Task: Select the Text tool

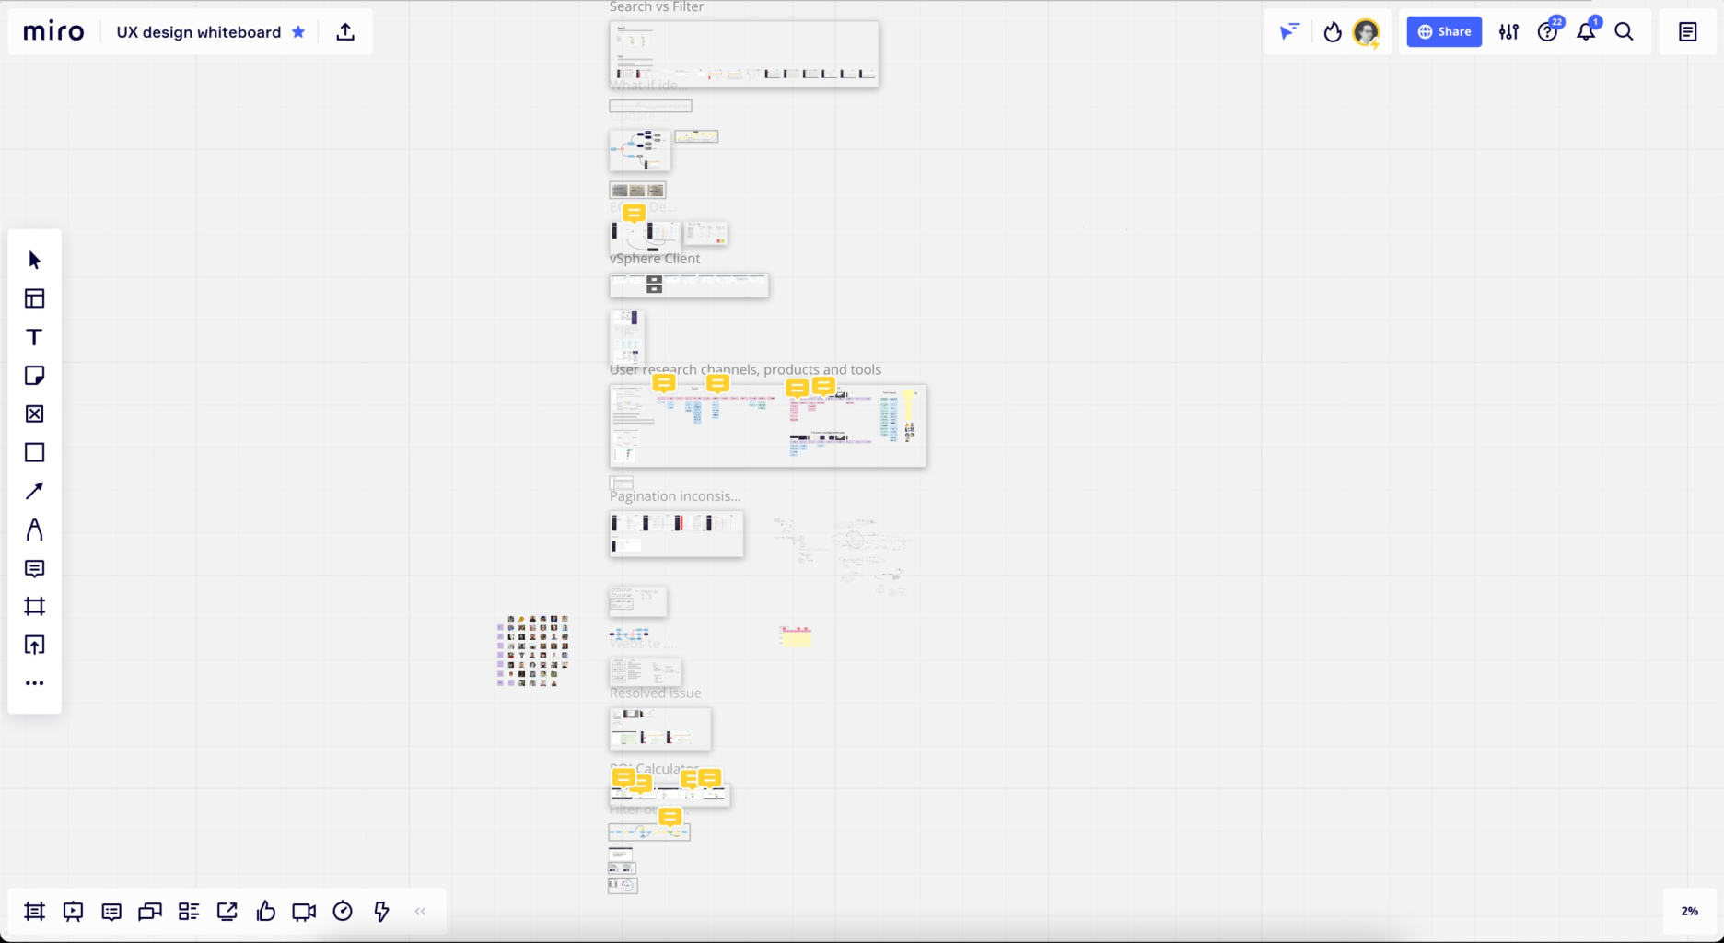Action: (x=34, y=337)
